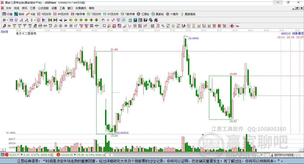Open the T数字表 tool
This screenshot has height=164, width=304.
click(128, 14)
